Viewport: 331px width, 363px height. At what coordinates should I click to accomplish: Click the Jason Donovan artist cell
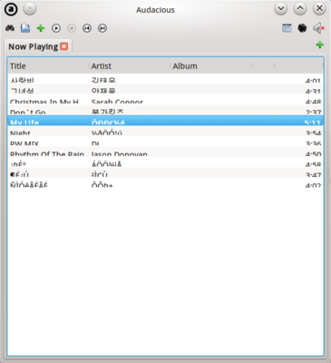[120, 153]
